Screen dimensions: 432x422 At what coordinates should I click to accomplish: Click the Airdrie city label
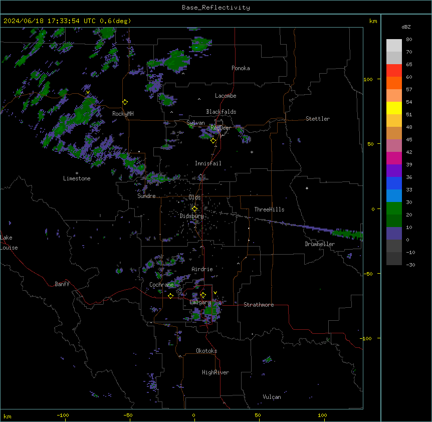pyautogui.click(x=202, y=269)
